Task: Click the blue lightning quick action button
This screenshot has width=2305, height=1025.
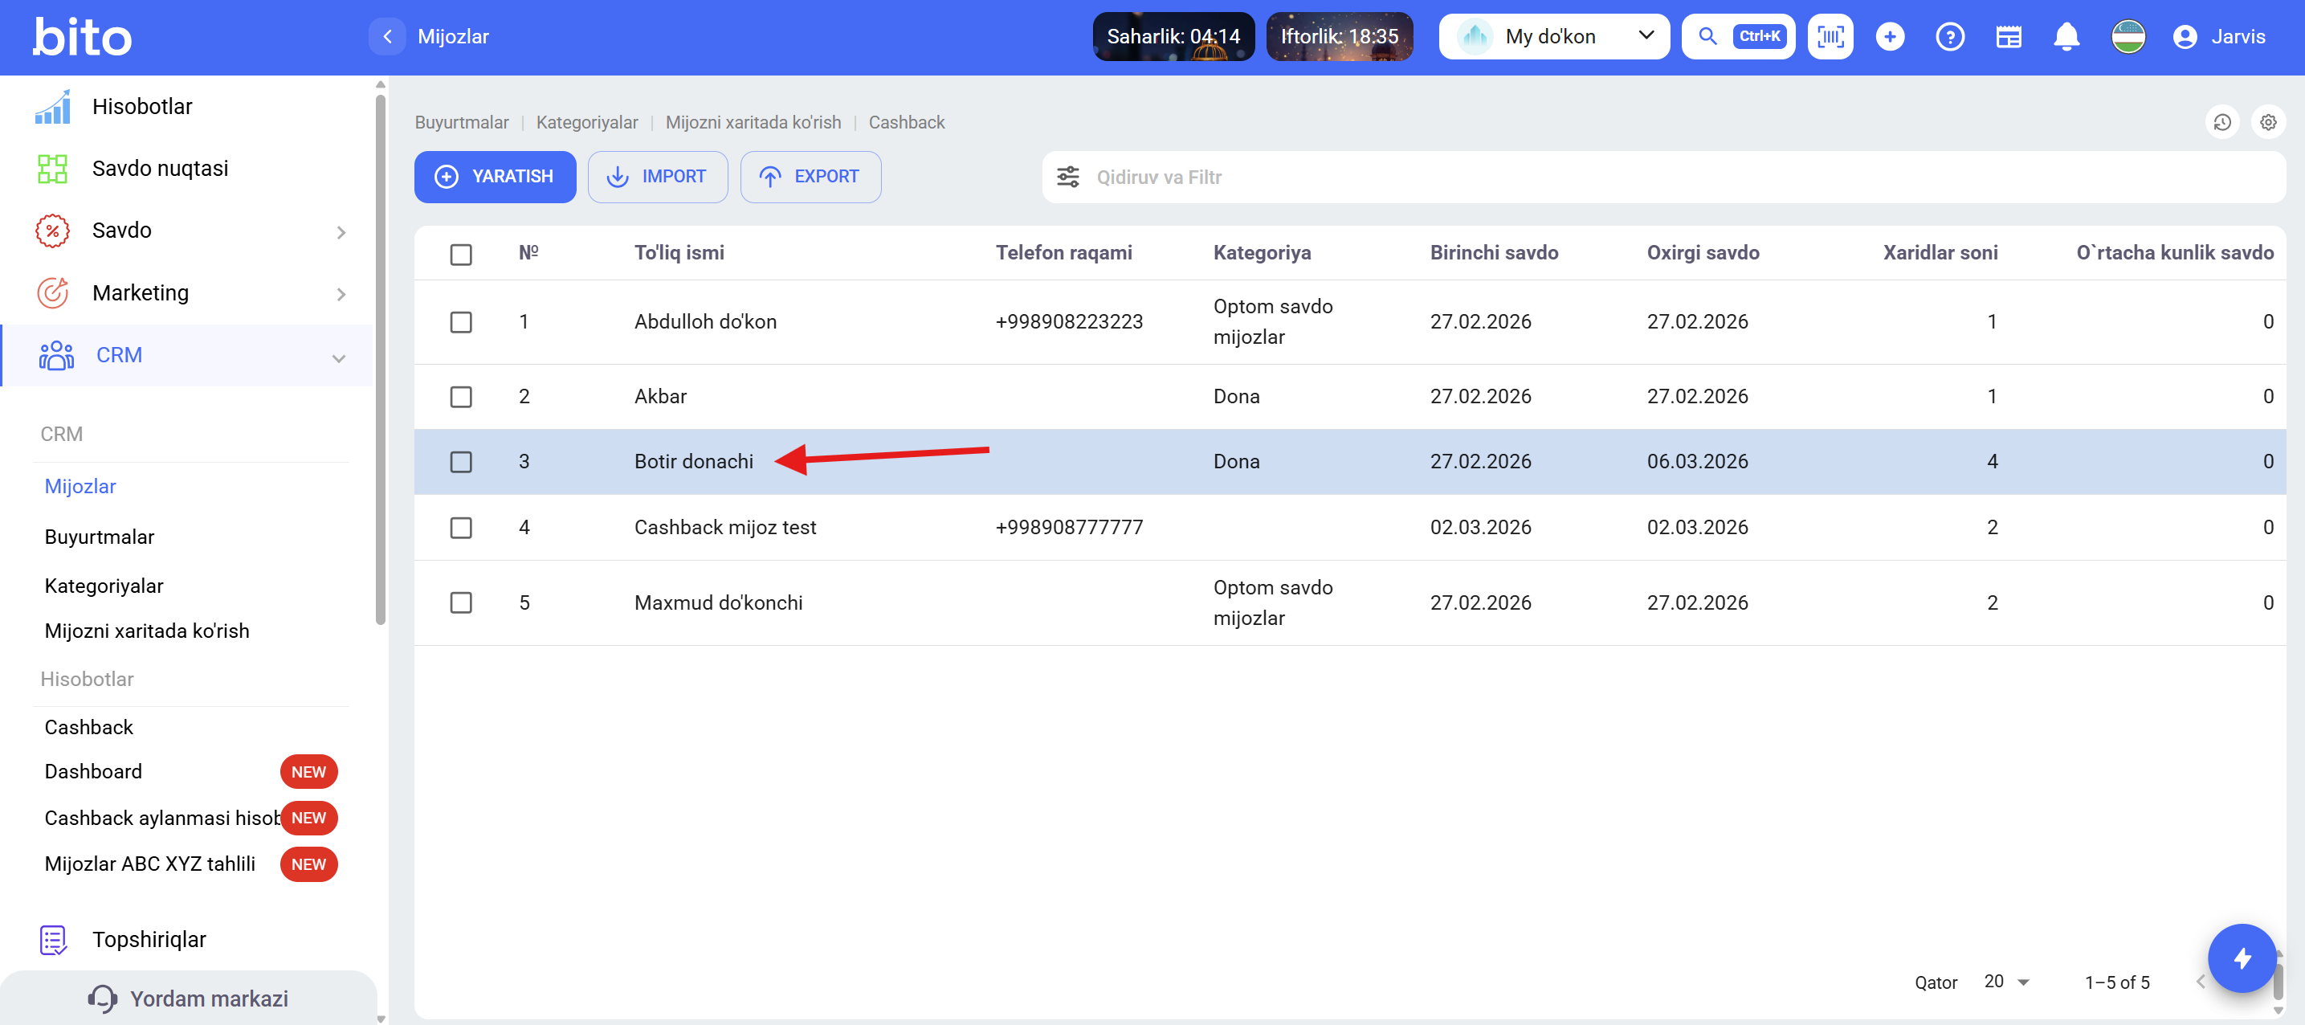Action: [2242, 959]
